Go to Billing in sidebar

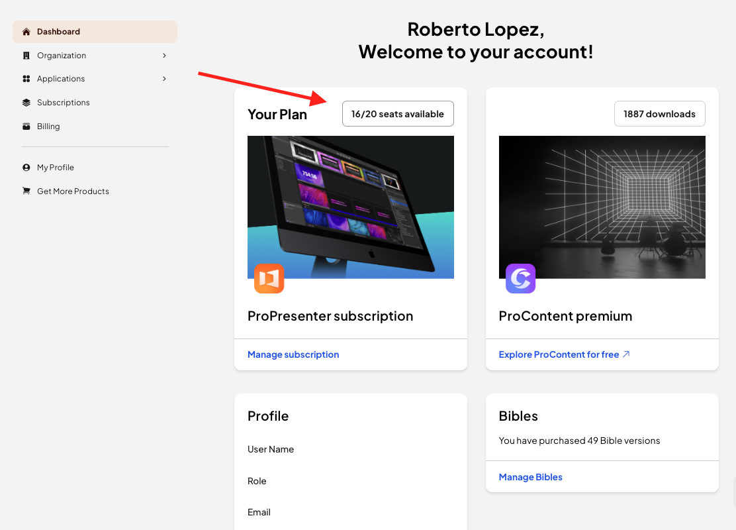[95, 127]
